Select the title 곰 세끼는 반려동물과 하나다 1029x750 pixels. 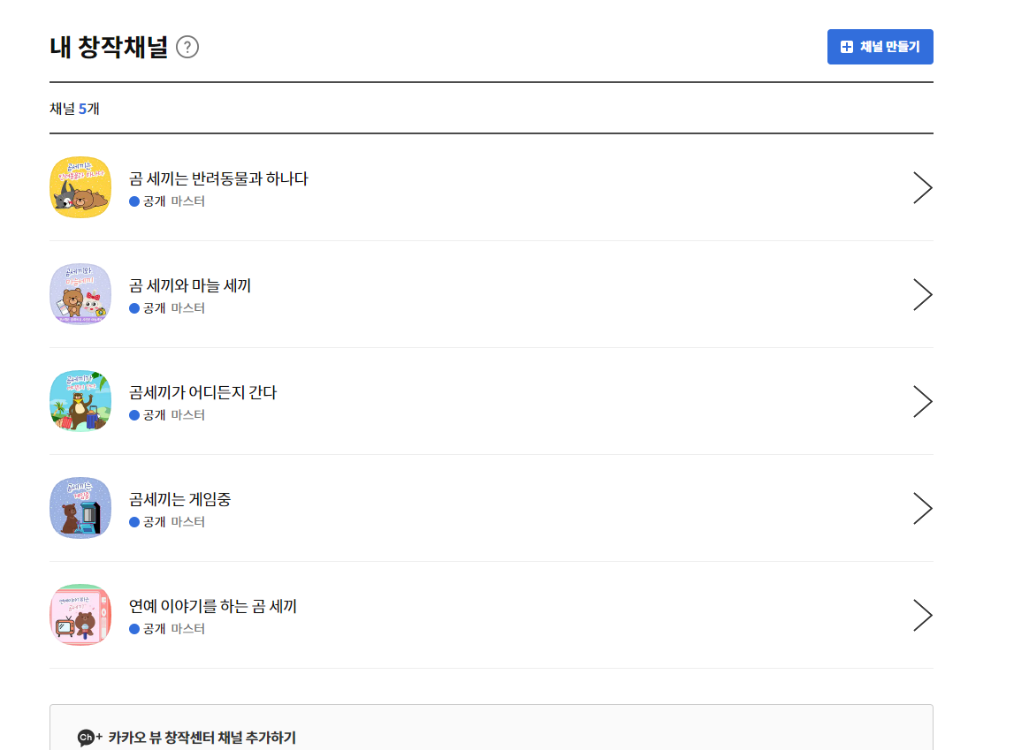click(218, 178)
